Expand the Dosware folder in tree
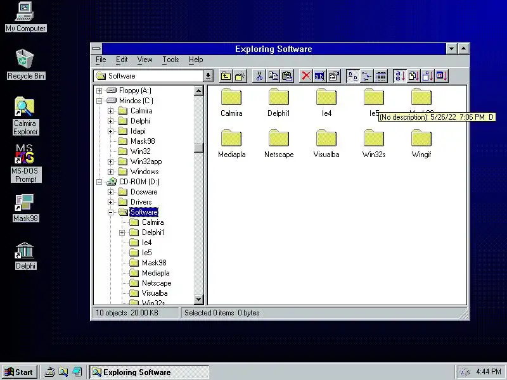 coord(110,192)
